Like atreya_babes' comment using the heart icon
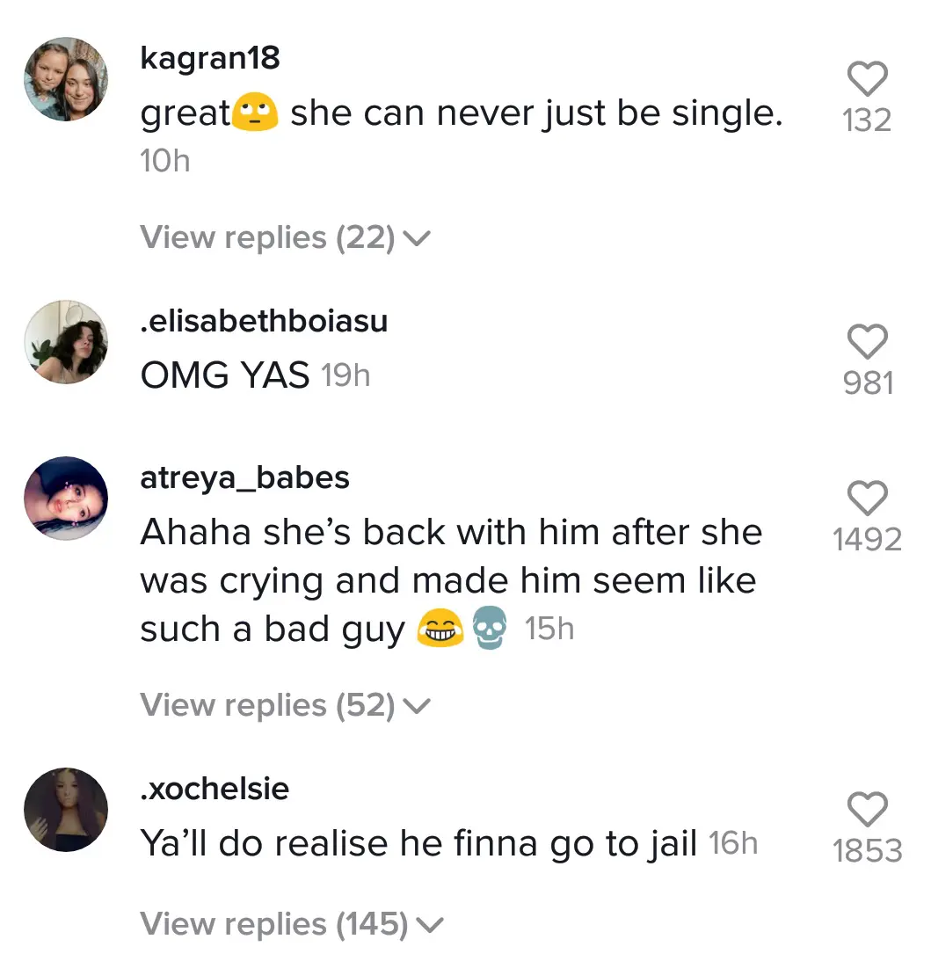 click(x=867, y=498)
